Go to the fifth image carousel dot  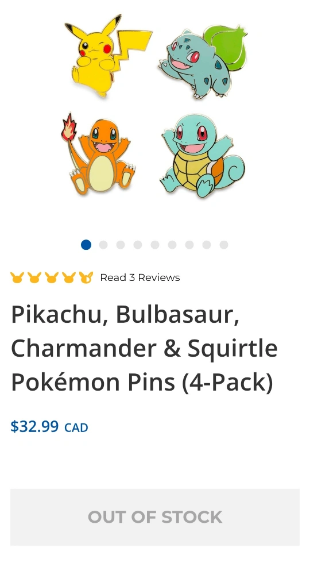(155, 245)
